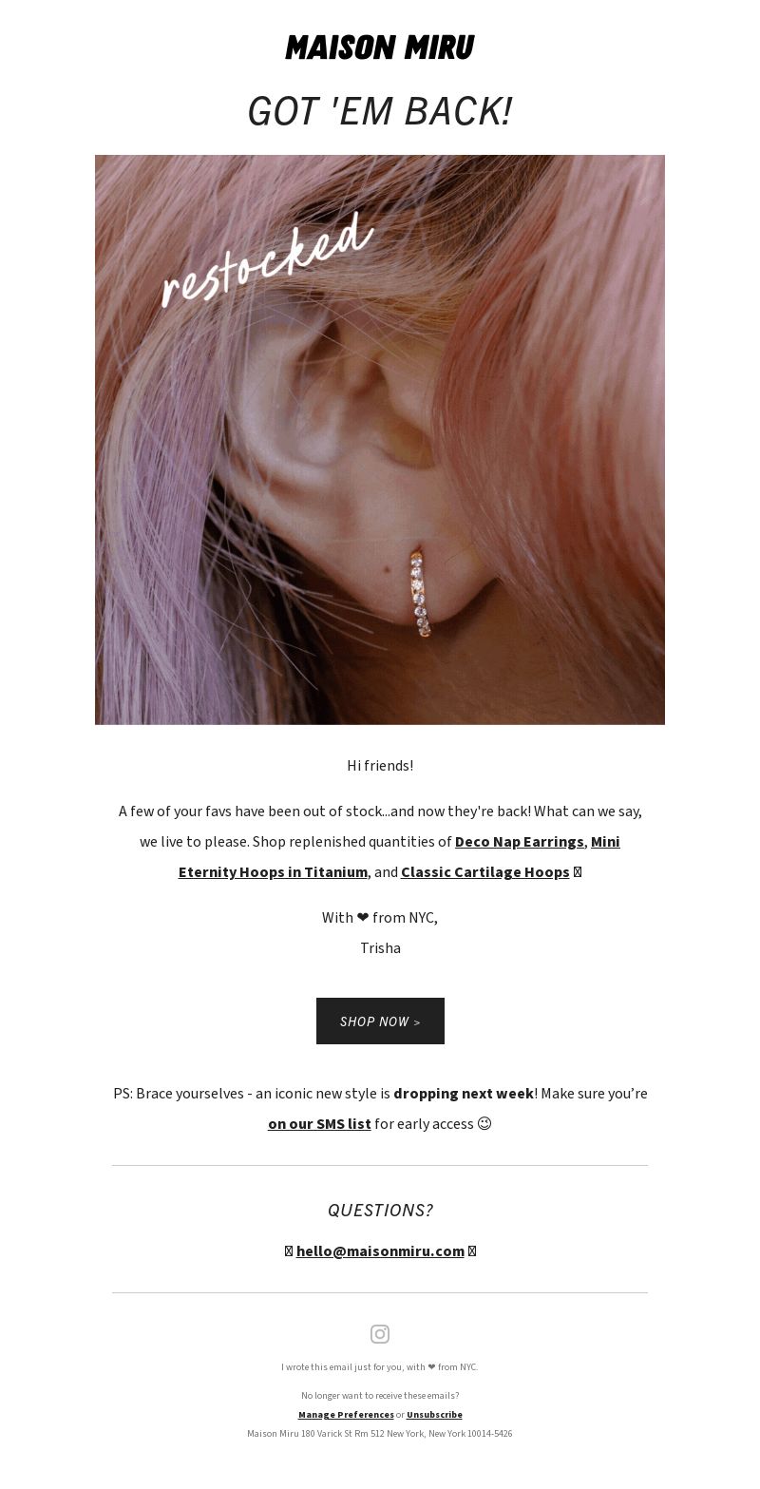Email hello@maisonmiru.com link
Image resolution: width=760 pixels, height=1489 pixels.
point(380,1251)
